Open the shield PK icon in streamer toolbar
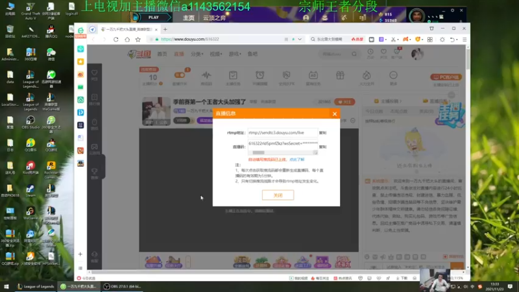Screen dimensions: 519x292 (286, 75)
